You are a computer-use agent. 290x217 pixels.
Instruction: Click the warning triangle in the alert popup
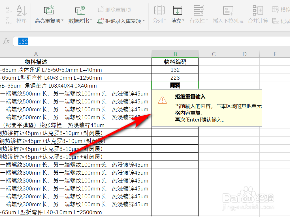(x=162, y=100)
